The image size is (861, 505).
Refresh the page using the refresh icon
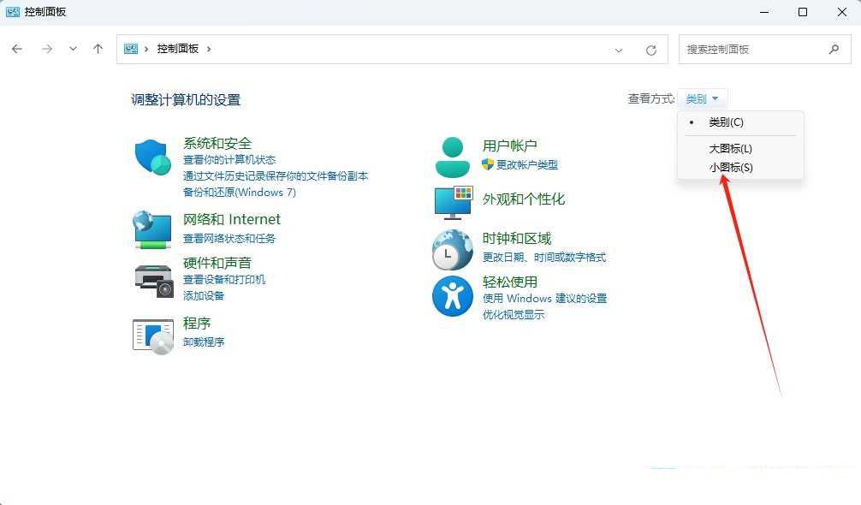(x=653, y=49)
